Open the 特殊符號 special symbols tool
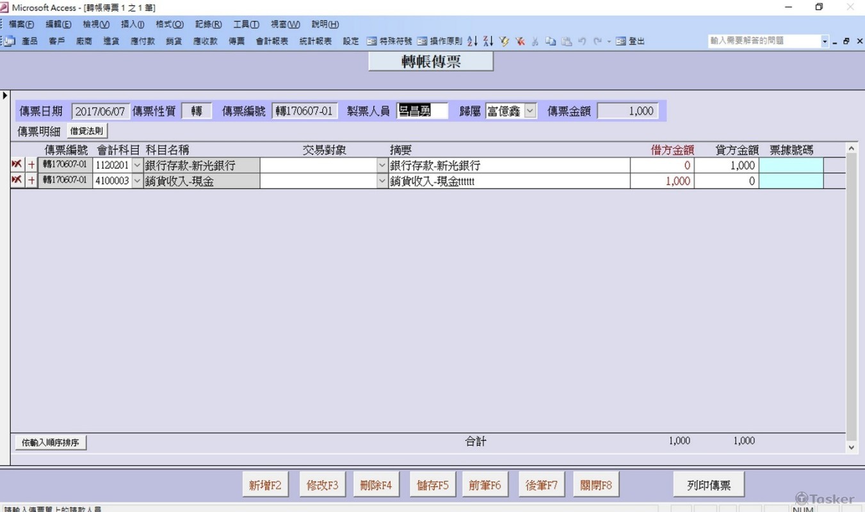Viewport: 865px width, 512px height. click(x=390, y=41)
